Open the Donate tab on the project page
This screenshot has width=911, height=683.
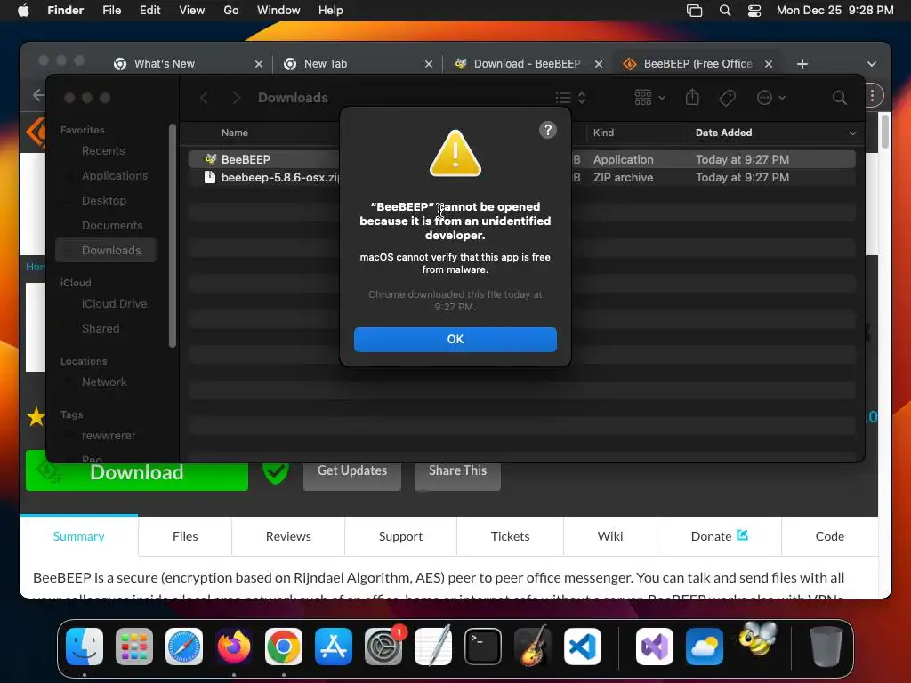[719, 536]
